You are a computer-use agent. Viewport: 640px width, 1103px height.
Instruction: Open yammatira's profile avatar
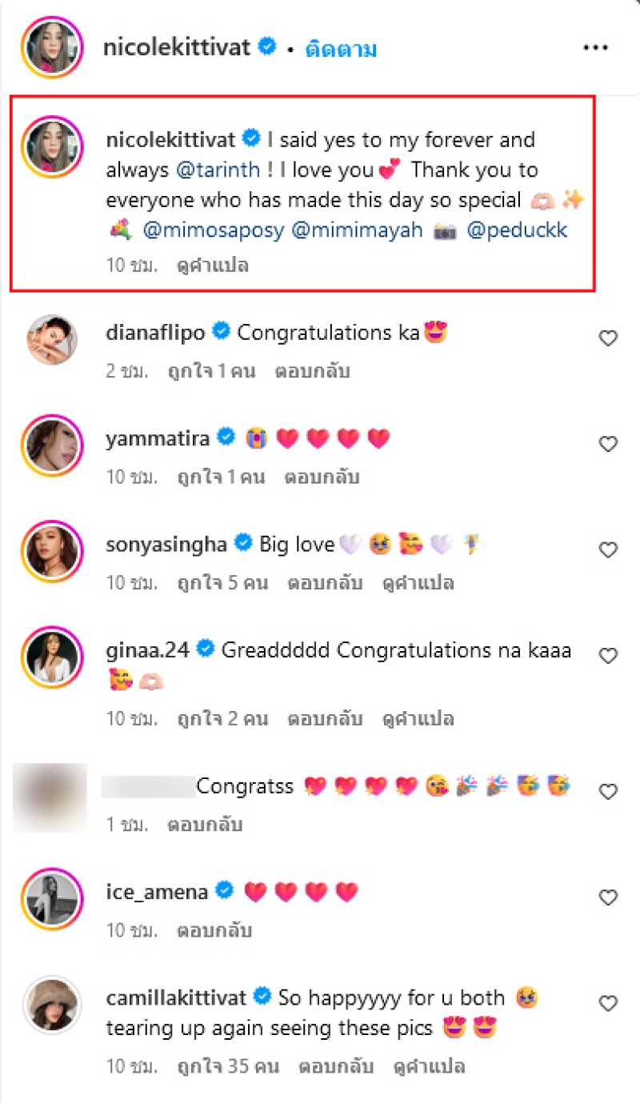pos(51,444)
